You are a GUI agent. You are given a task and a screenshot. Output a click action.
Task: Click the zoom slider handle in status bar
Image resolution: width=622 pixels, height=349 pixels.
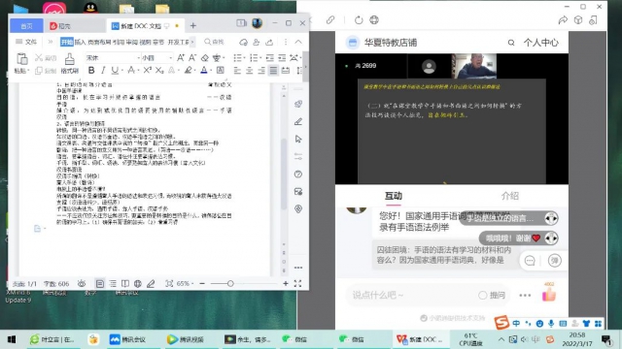pyautogui.click(x=230, y=283)
